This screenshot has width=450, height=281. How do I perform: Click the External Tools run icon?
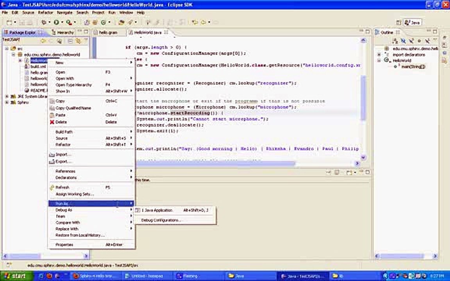coord(69,22)
